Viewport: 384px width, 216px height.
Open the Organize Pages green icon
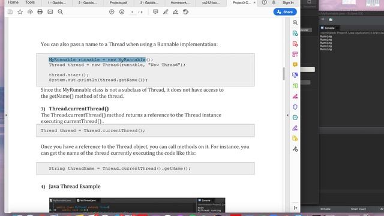[x=295, y=86]
